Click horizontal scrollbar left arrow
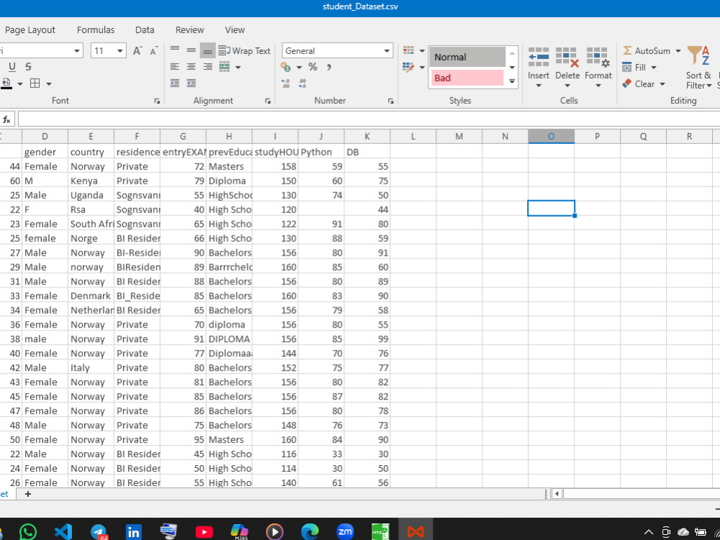 click(x=557, y=494)
